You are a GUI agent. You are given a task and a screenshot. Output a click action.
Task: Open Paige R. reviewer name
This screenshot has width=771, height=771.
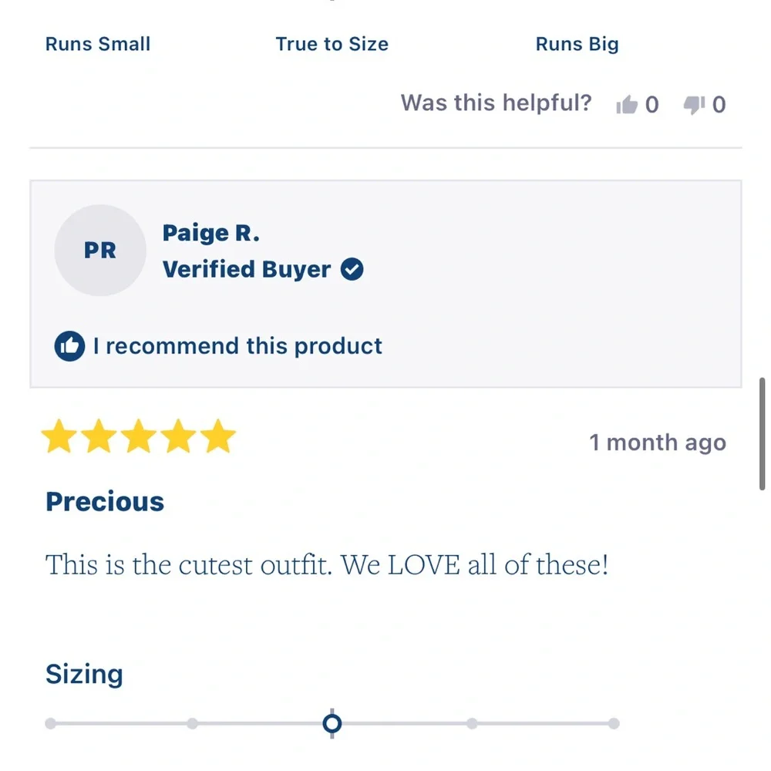[x=211, y=233]
